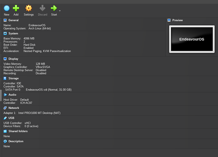Click the Network section icon
The height and width of the screenshot is (157, 218).
[5, 108]
